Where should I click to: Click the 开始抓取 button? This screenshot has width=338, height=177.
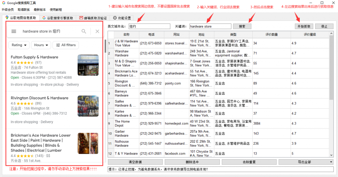[304, 26]
